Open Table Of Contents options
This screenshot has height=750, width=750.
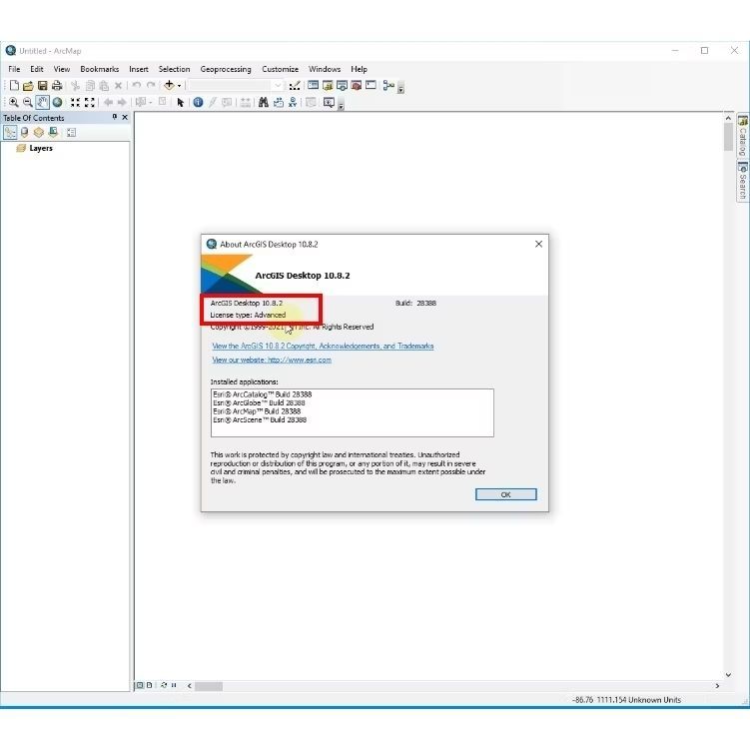pyautogui.click(x=71, y=133)
